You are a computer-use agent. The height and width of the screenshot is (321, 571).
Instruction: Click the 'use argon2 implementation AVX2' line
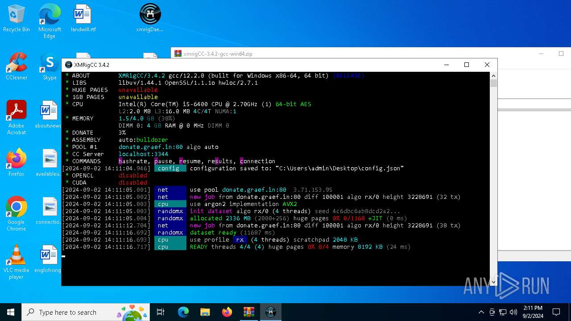click(x=244, y=204)
